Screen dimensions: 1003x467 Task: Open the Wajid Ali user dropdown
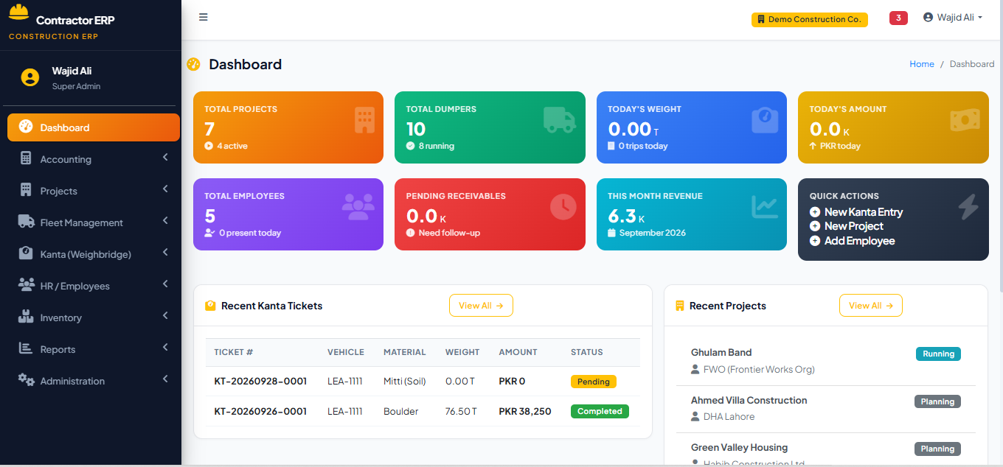953,18
